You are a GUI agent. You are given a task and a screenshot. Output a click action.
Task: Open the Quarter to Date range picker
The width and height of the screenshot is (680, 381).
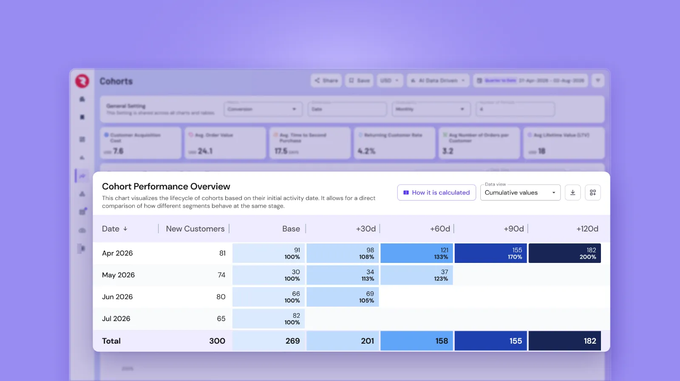[530, 80]
